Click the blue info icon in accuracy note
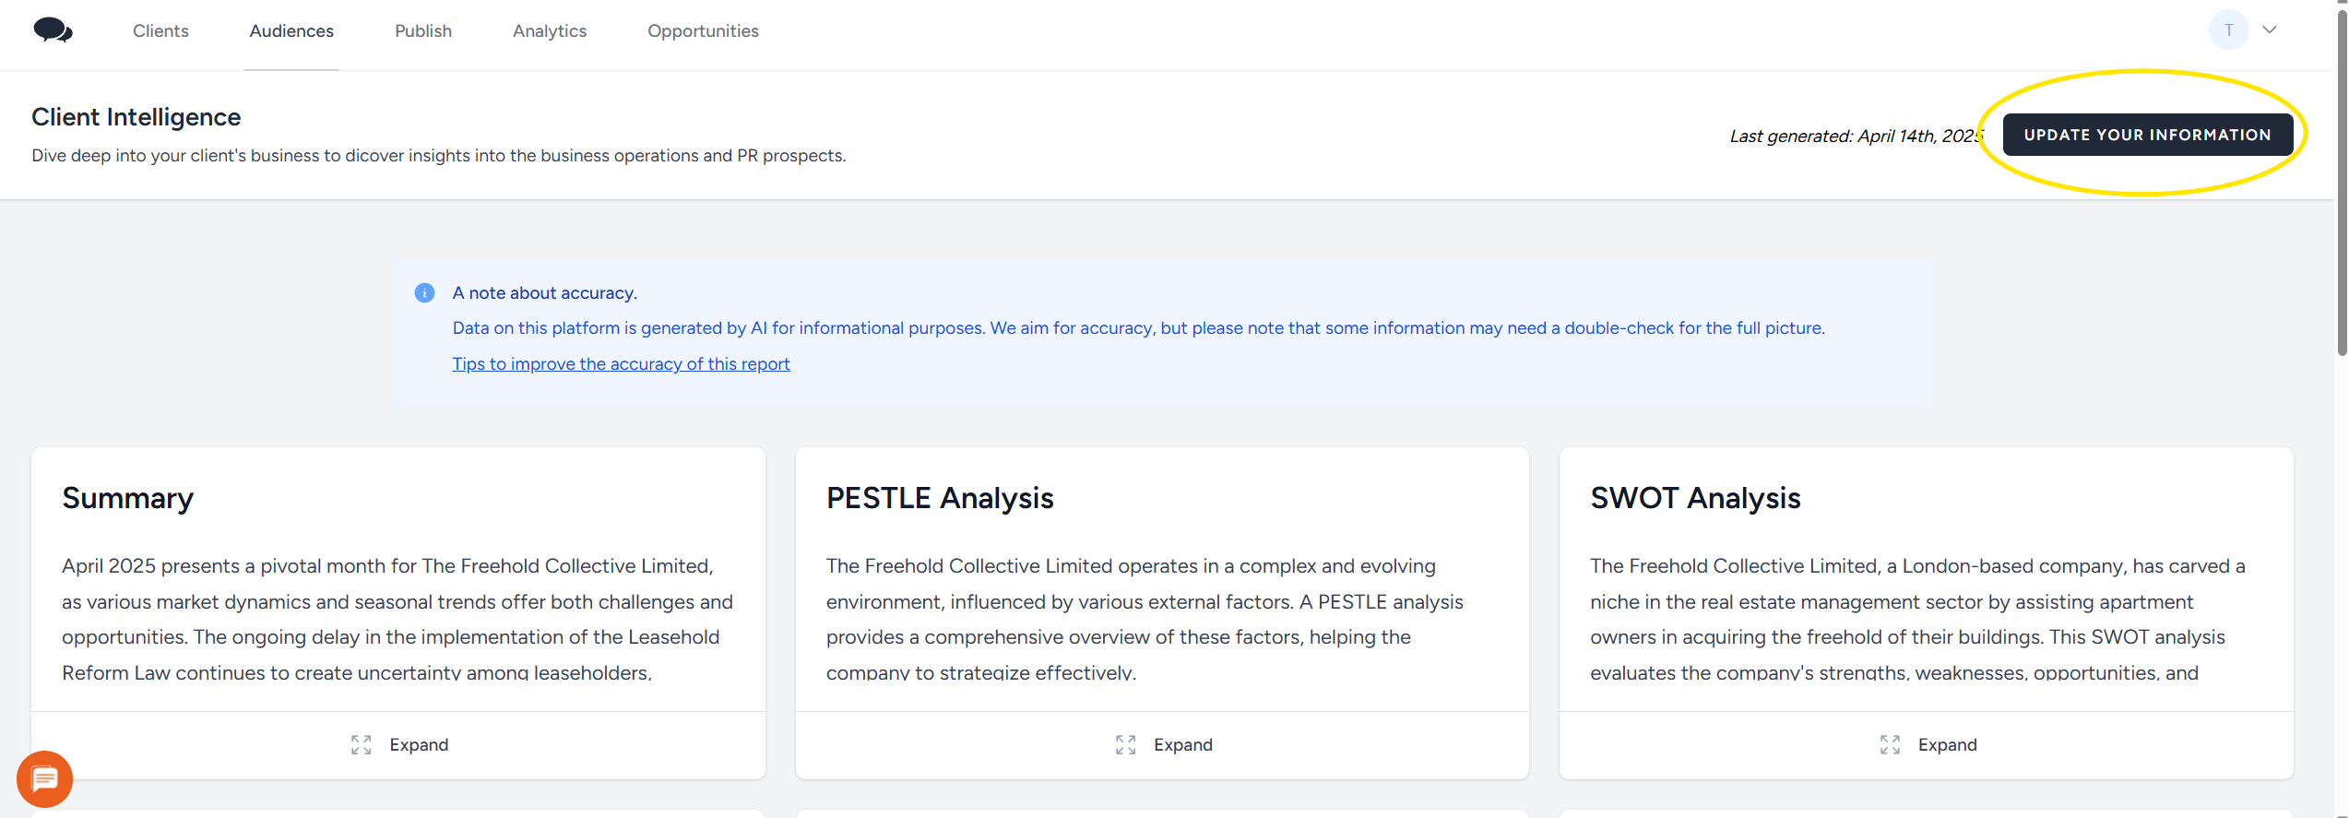 (424, 293)
